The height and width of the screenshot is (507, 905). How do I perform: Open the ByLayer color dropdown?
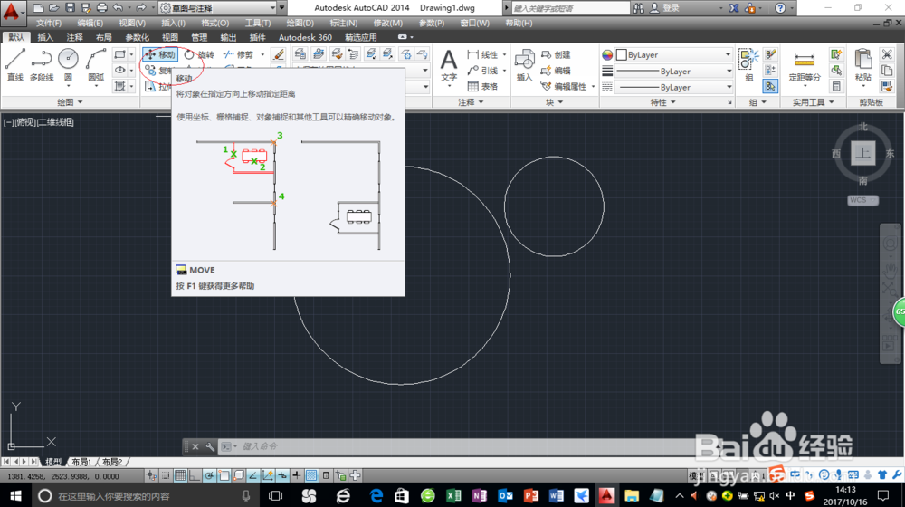pos(673,55)
